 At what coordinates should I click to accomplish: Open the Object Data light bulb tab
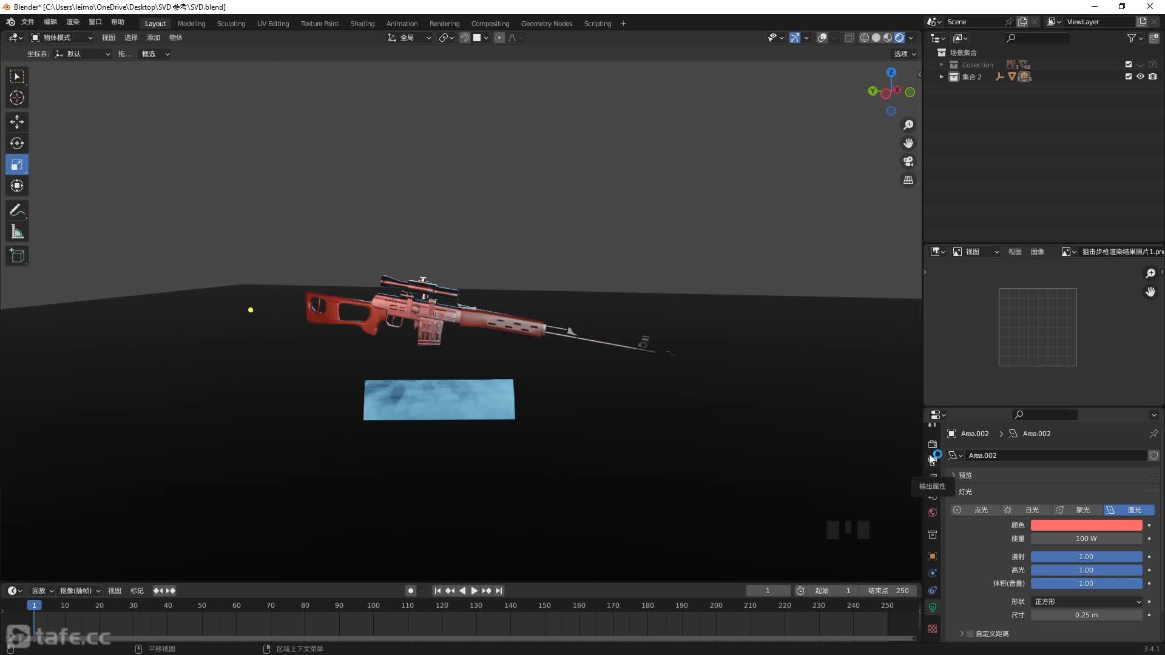(933, 607)
